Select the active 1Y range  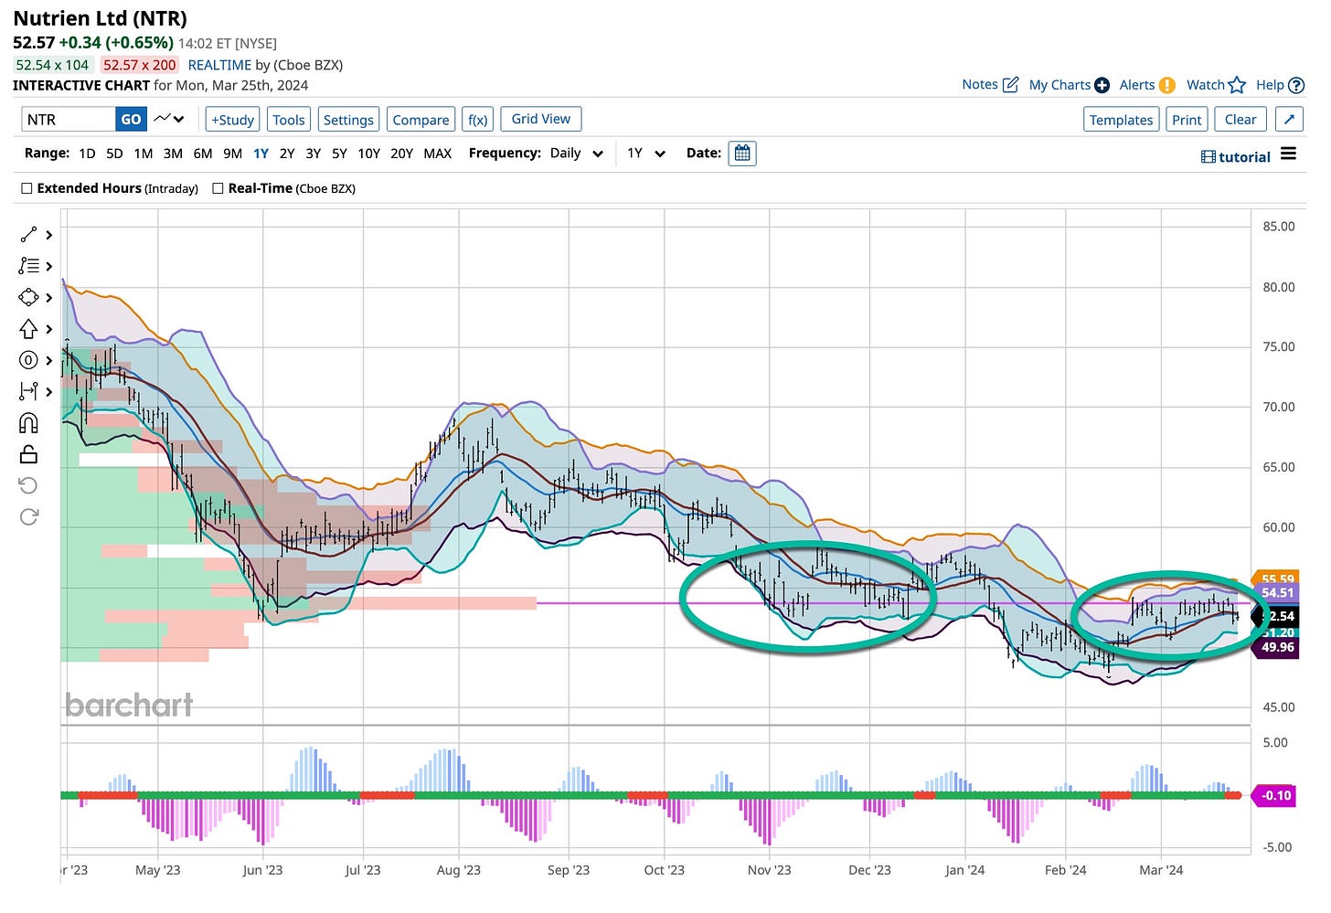261,154
